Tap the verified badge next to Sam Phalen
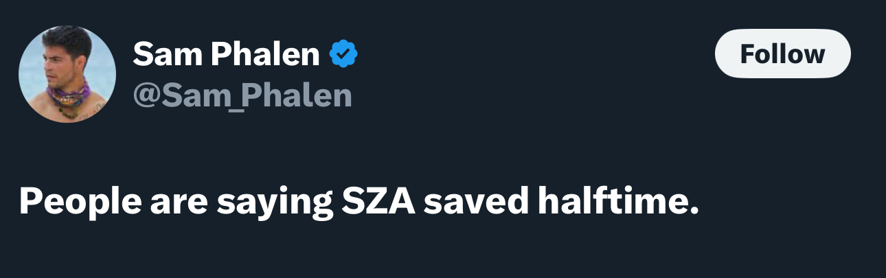This screenshot has width=886, height=278. pyautogui.click(x=343, y=54)
